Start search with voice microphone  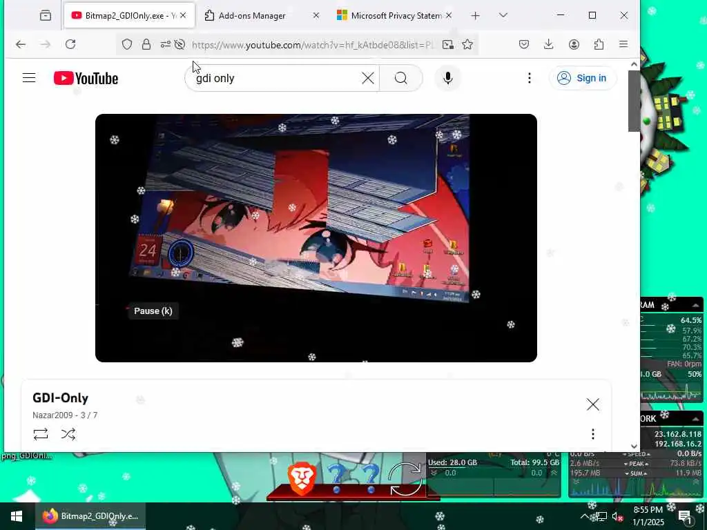click(447, 79)
